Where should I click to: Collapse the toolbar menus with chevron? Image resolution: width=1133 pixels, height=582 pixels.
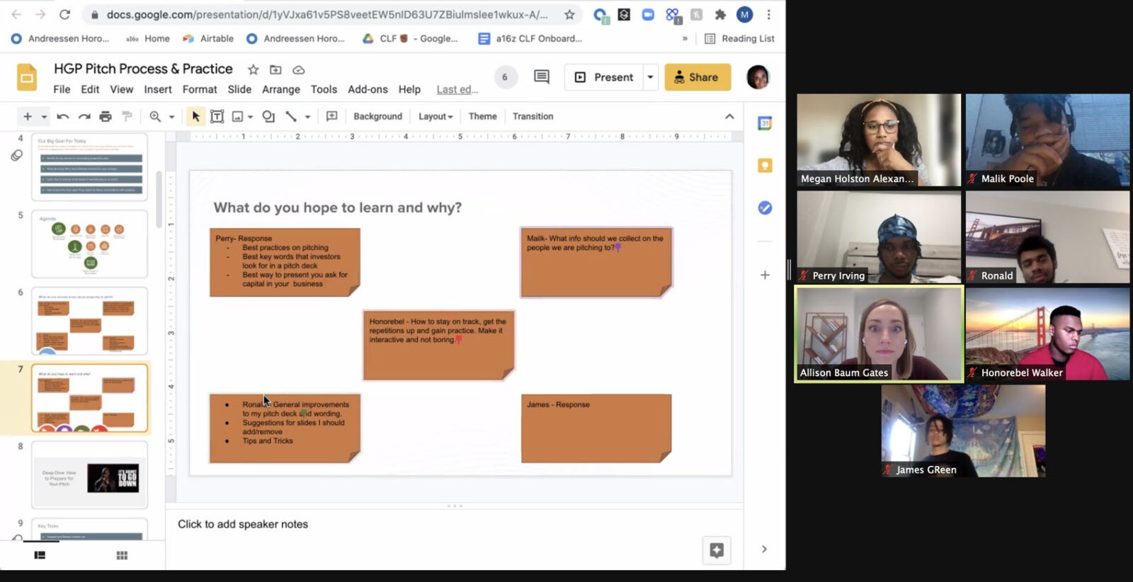coord(729,117)
